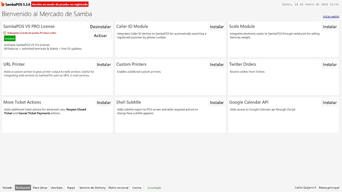The image size is (342, 192).
Task: Click the green Instalado badge
Action: [x=10, y=39]
